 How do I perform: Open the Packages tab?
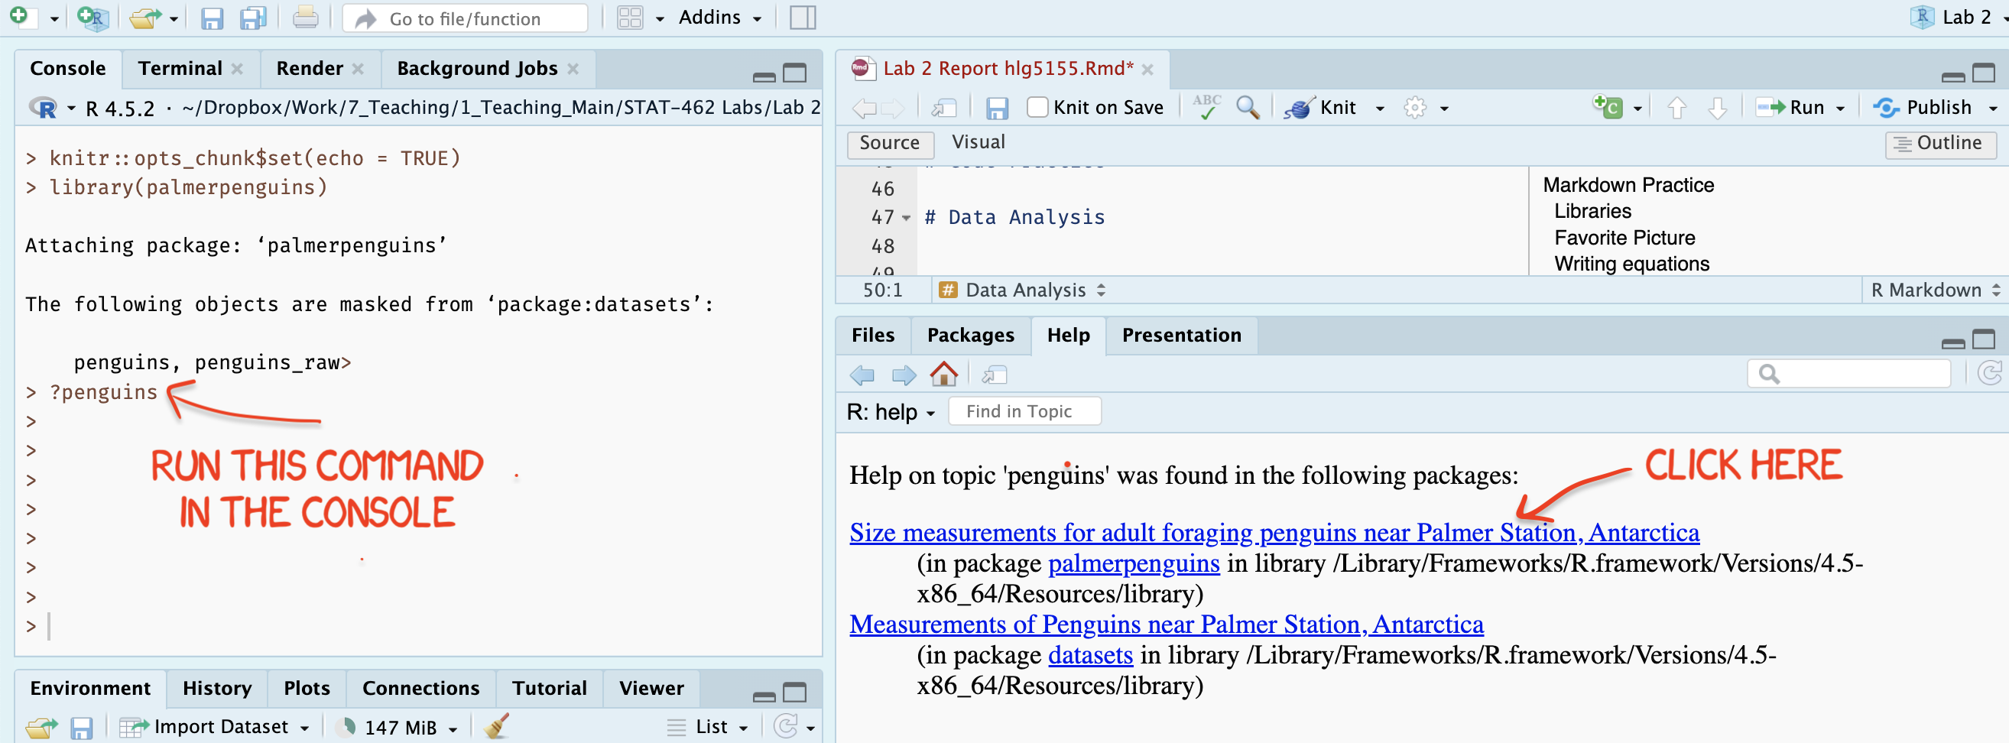pos(970,336)
